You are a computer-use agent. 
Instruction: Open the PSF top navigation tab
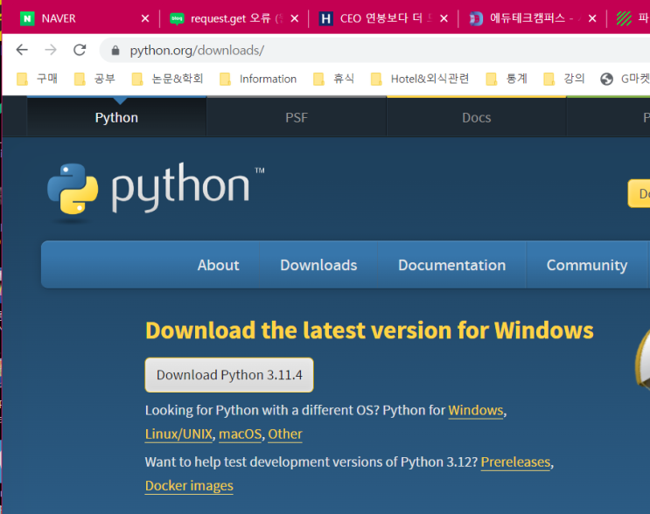pos(297,118)
